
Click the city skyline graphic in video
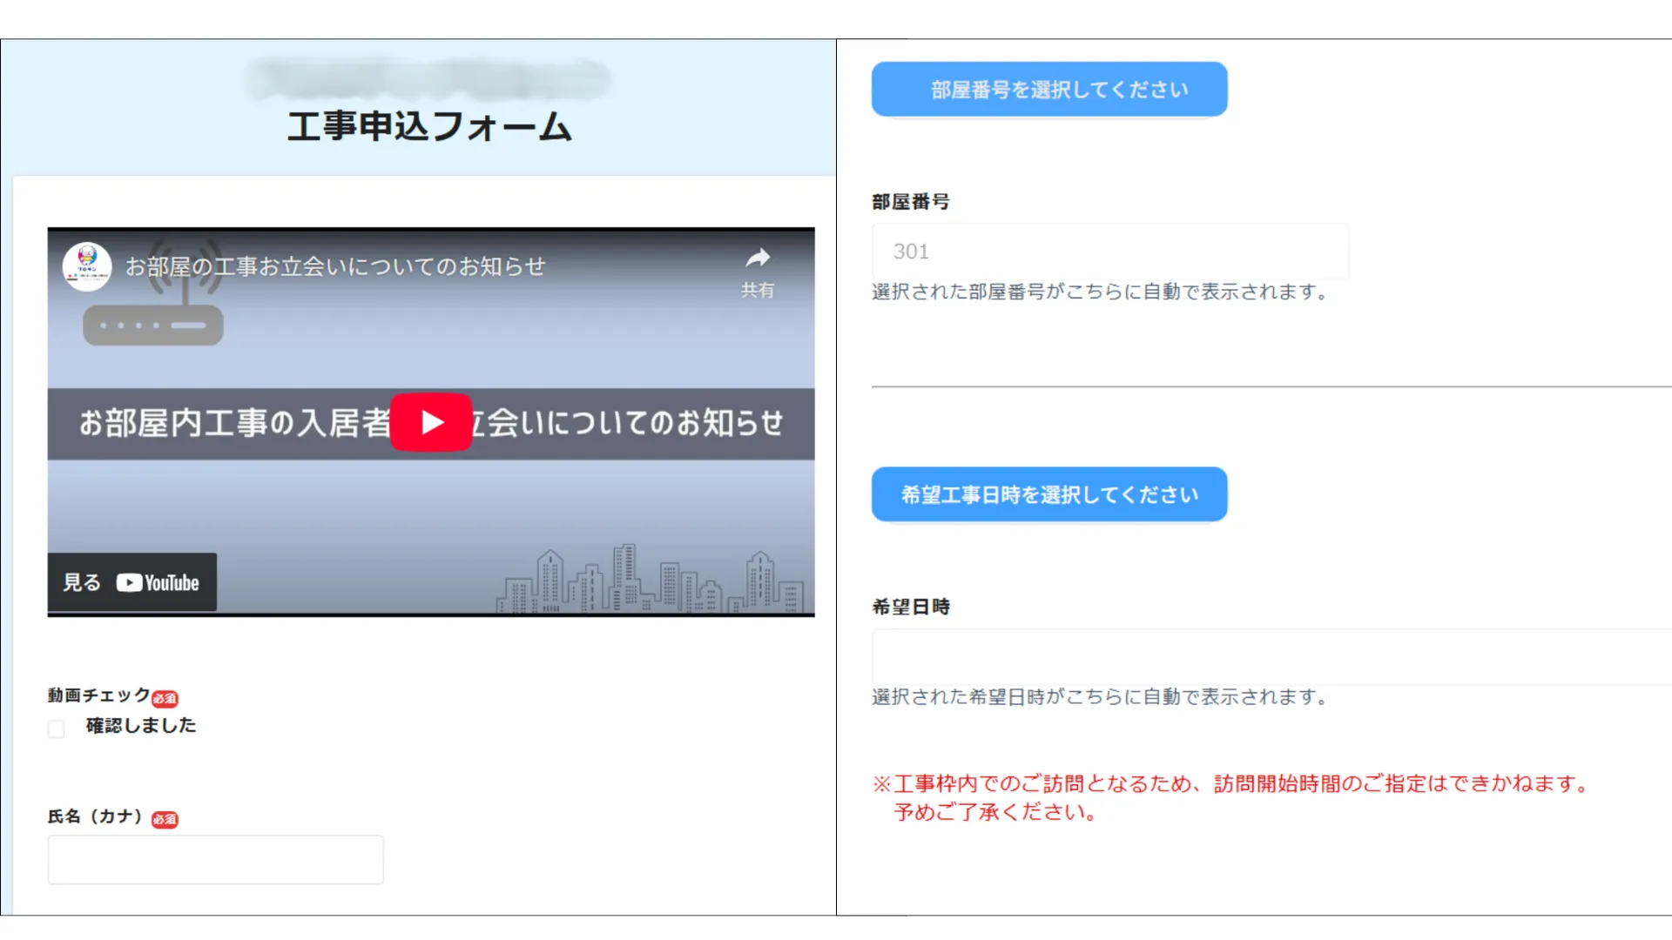click(649, 581)
